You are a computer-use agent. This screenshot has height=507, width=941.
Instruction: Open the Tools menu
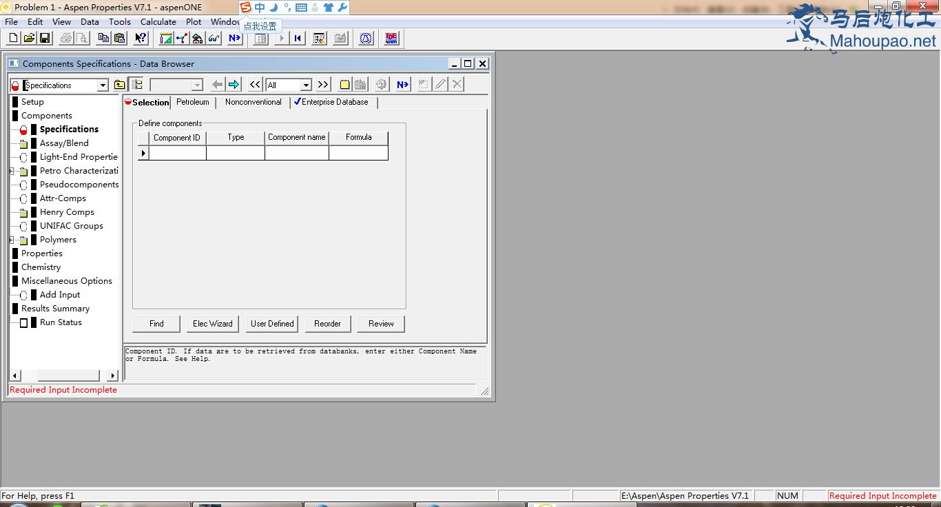click(120, 21)
